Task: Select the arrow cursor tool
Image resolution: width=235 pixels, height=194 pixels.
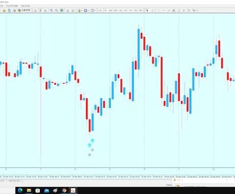Action: pos(147,11)
